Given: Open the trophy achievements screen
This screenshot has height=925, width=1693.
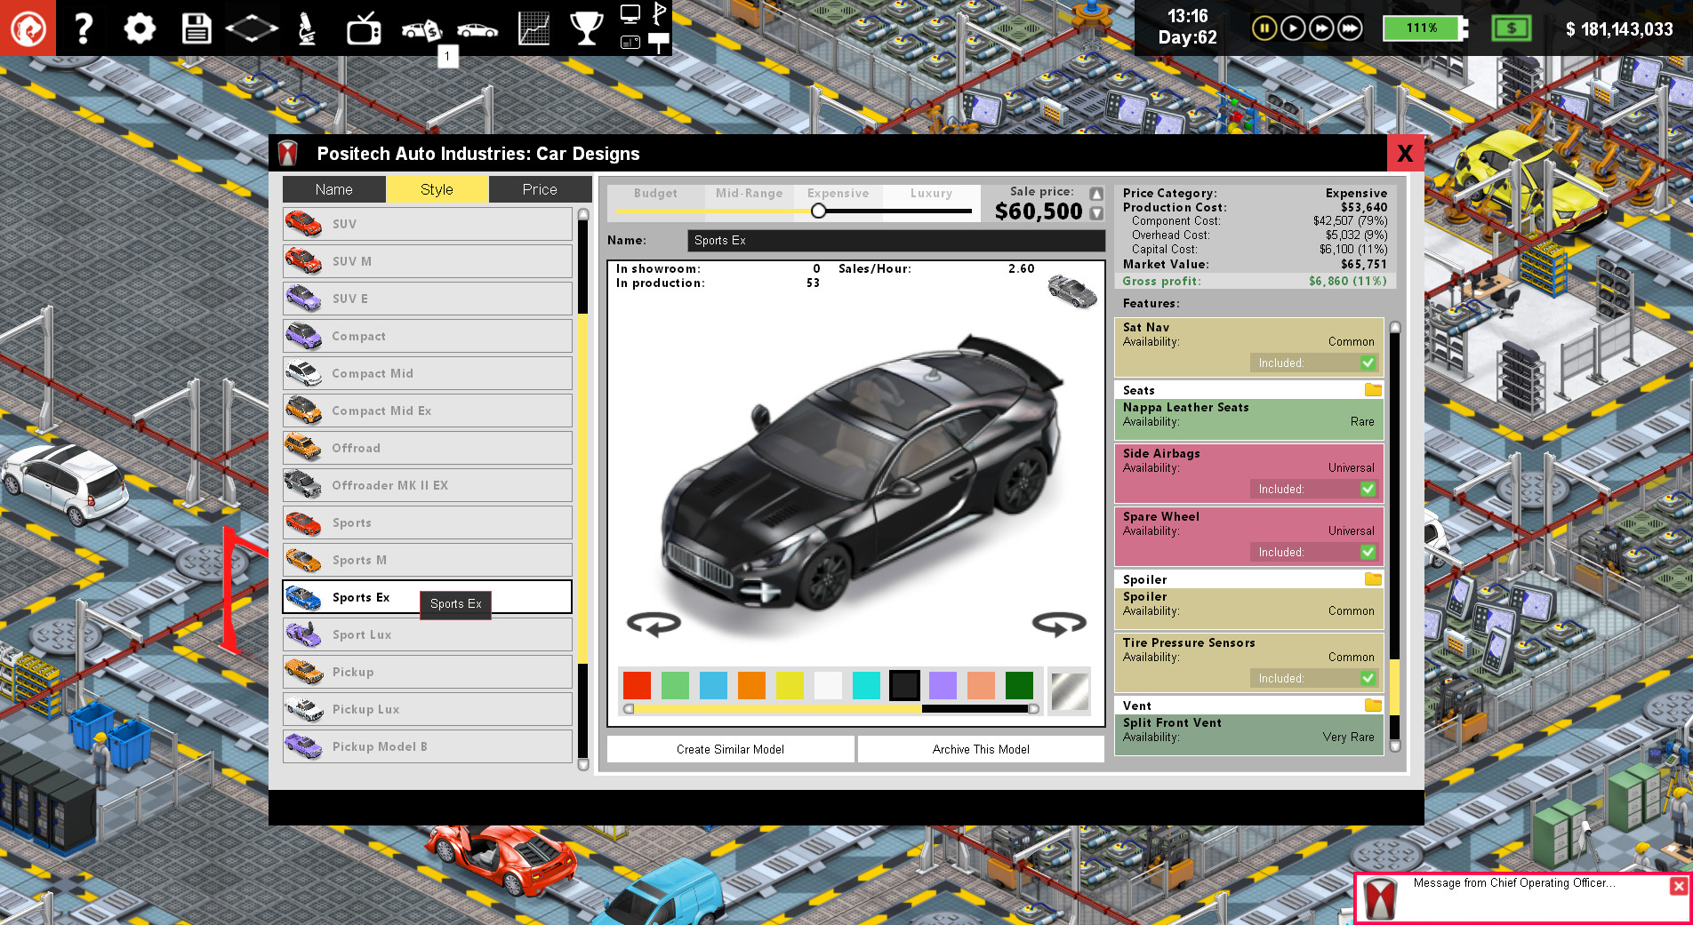Looking at the screenshot, I should tap(586, 27).
